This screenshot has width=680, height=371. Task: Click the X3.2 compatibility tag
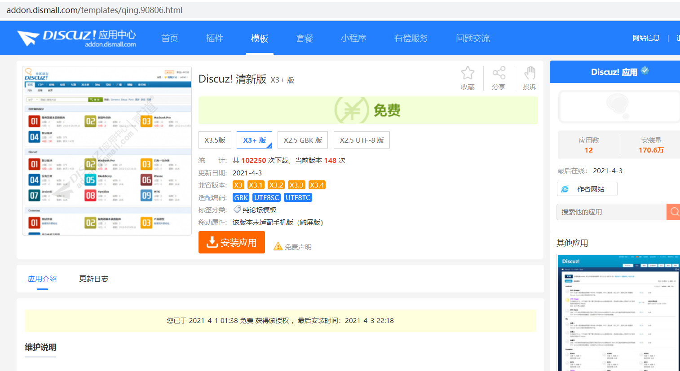click(276, 185)
